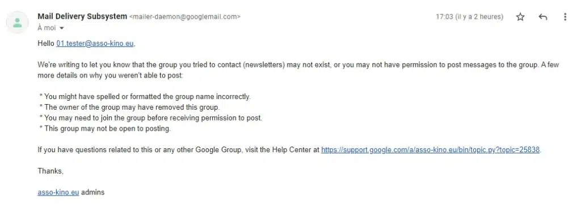
Task: Click line saying group not open to posting
Action: click(105, 129)
